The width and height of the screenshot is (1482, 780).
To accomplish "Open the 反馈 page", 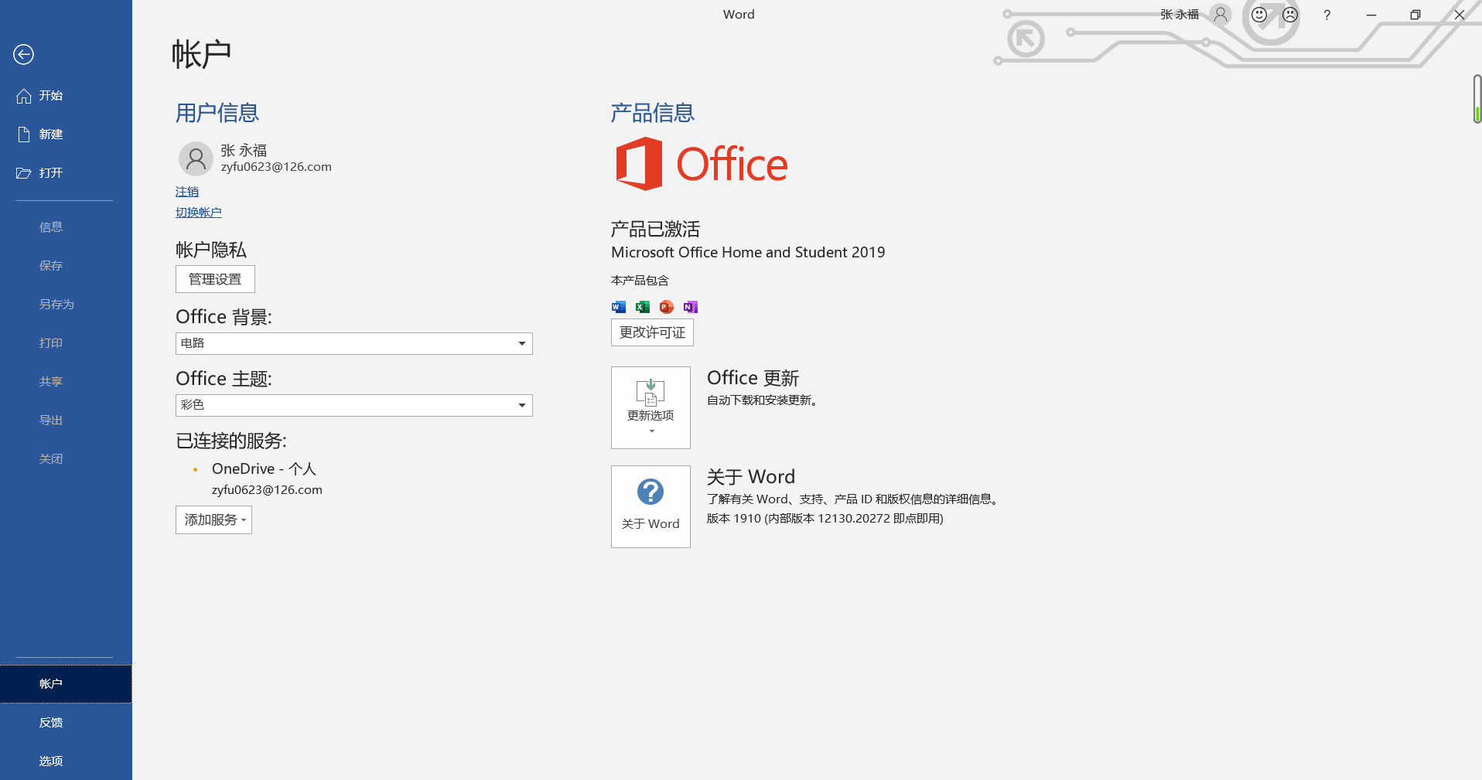I will tap(66, 723).
